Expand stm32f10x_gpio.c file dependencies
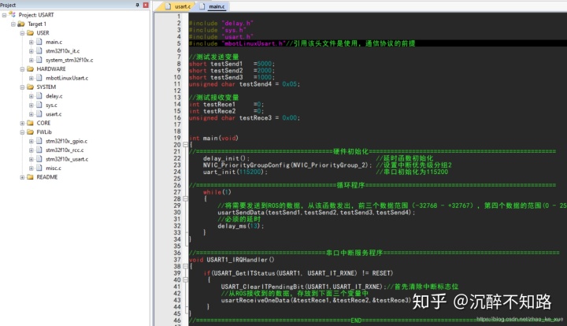The height and width of the screenshot is (326, 567). (31, 141)
